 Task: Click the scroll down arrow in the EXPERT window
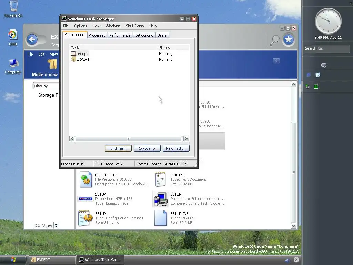click(294, 226)
